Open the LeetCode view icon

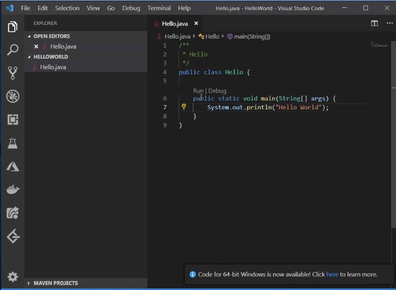click(x=13, y=236)
